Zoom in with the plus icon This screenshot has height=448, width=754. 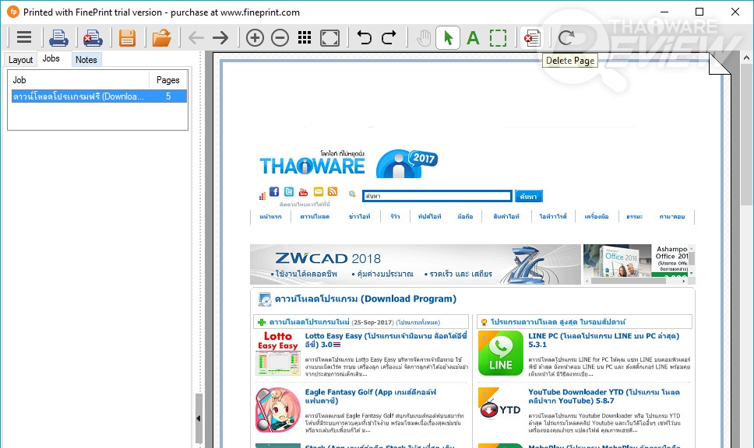[255, 37]
